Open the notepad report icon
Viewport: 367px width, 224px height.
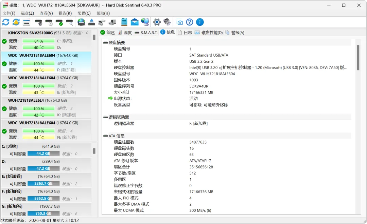pos(124,22)
